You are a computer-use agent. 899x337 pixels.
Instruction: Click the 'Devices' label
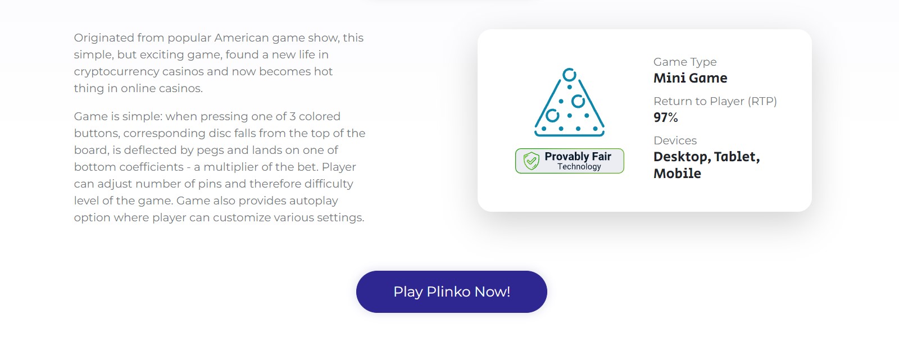[x=675, y=140]
